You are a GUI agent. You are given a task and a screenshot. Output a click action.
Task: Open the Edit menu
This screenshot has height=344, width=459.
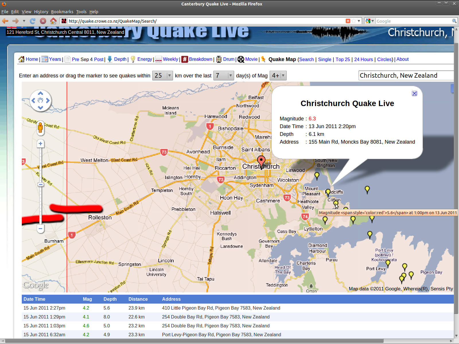tap(15, 12)
